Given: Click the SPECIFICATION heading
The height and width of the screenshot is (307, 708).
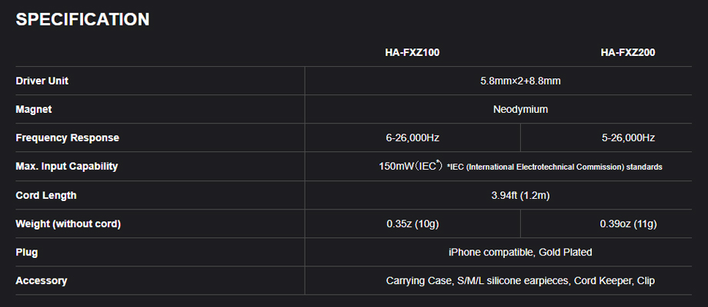Looking at the screenshot, I should point(82,19).
